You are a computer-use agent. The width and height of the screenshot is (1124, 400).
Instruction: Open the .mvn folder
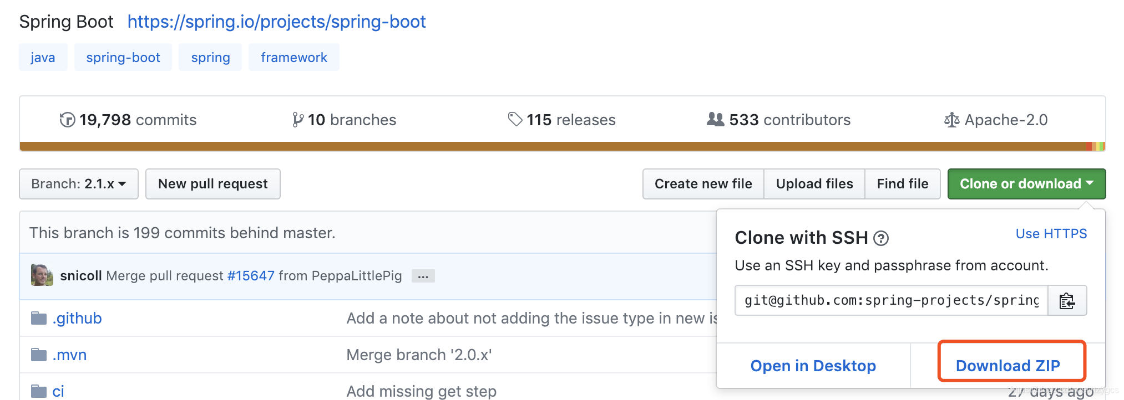pos(69,355)
